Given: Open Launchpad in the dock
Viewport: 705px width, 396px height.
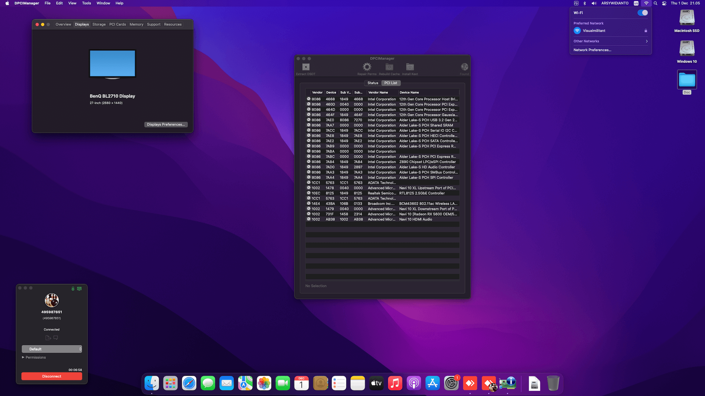Looking at the screenshot, I should coord(170,383).
